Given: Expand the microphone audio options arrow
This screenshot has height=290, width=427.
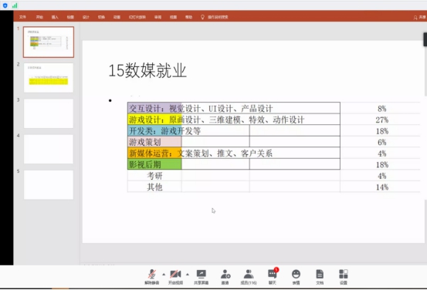Looking at the screenshot, I should point(164,275).
